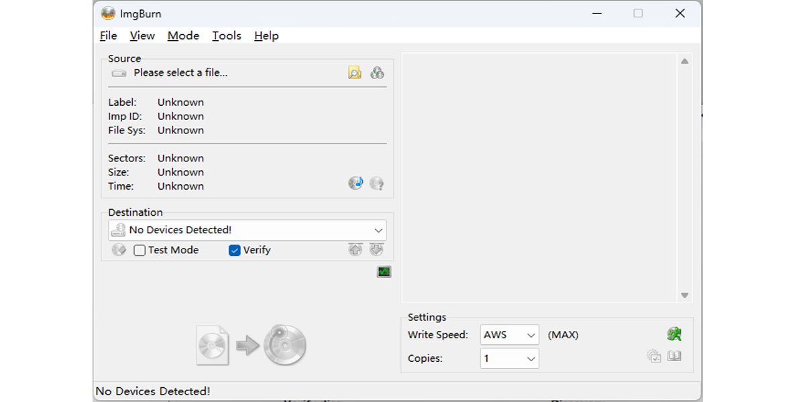The height and width of the screenshot is (402, 805).
Task: Expand the Destination device dropdown
Action: pos(378,230)
